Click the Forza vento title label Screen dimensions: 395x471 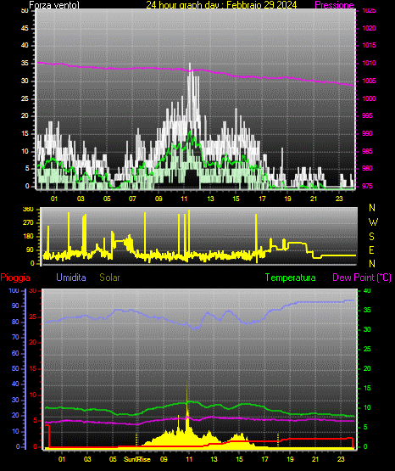click(x=54, y=5)
